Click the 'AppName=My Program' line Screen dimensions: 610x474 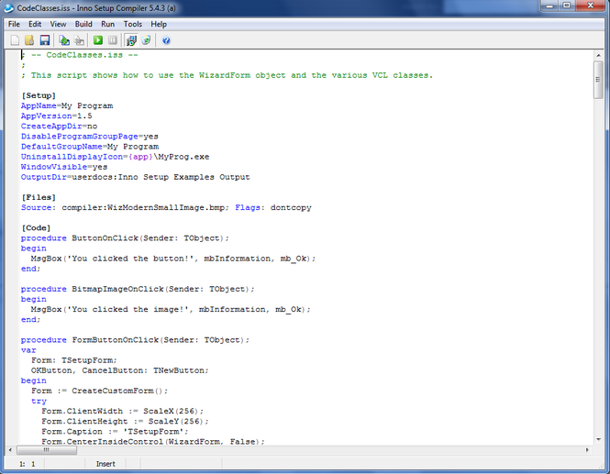(x=67, y=105)
